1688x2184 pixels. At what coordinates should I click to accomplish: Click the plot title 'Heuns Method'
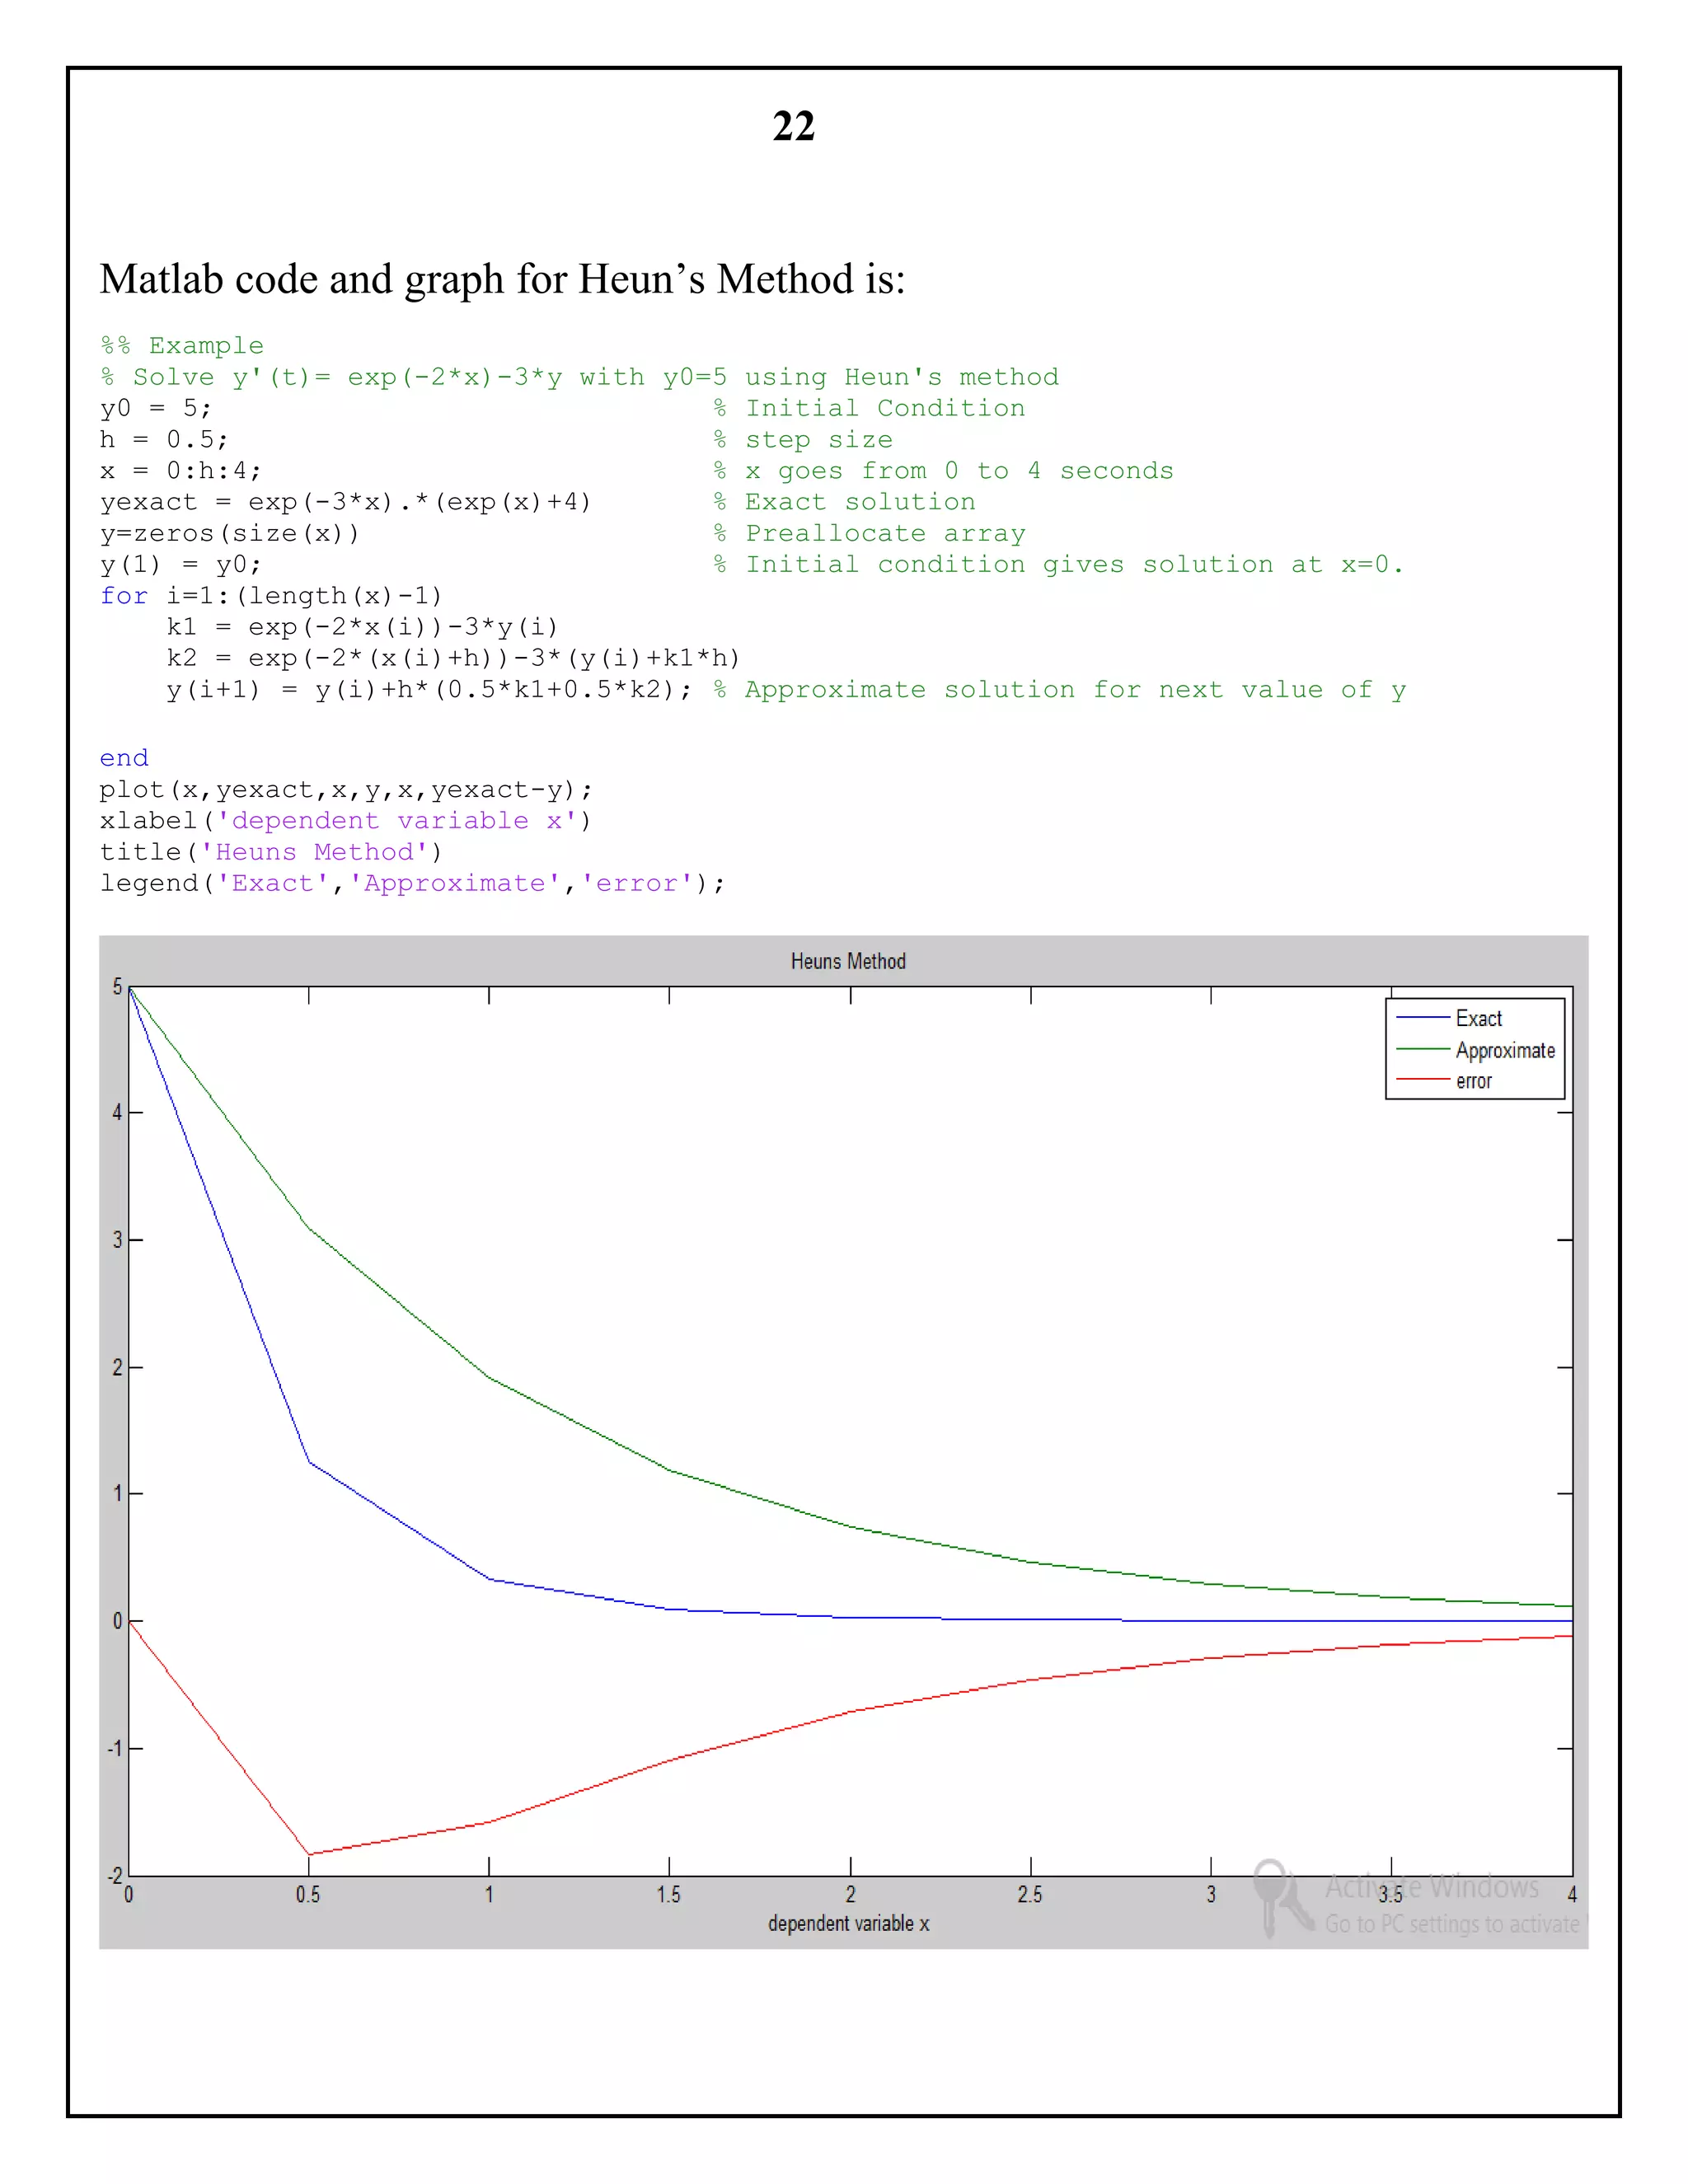[x=848, y=961]
